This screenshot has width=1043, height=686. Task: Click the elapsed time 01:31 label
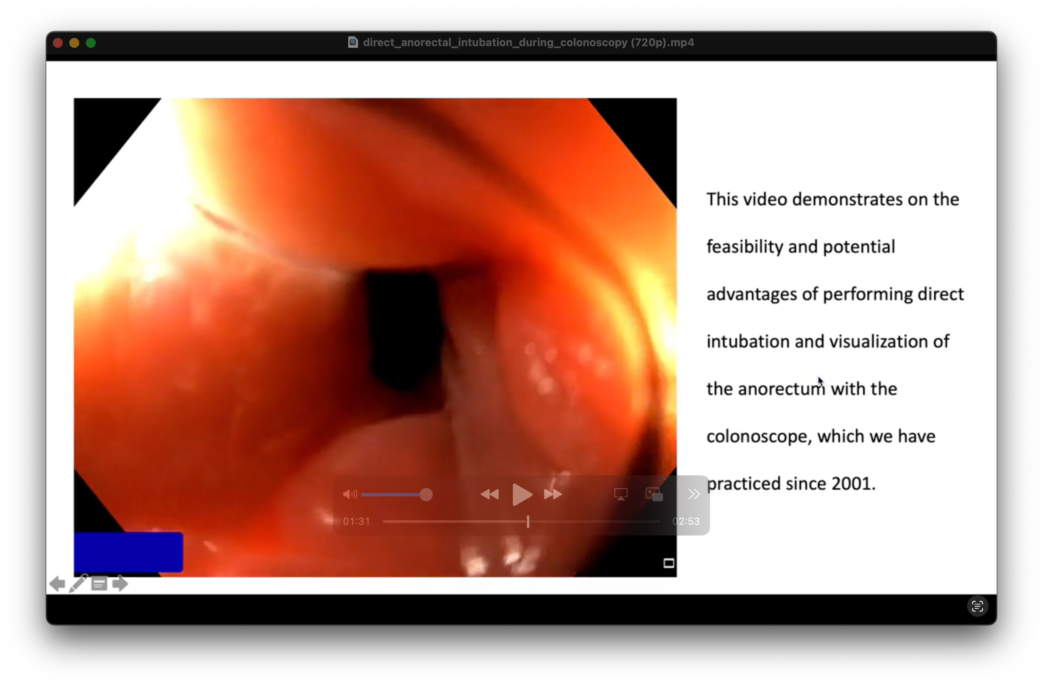pyautogui.click(x=356, y=522)
